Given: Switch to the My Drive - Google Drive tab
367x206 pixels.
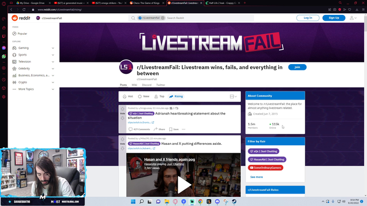Looking at the screenshot, I should pyautogui.click(x=32, y=3).
